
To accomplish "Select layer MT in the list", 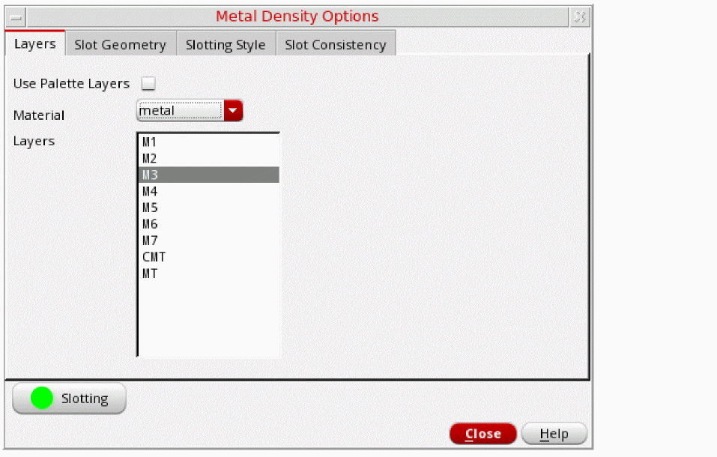I will [x=208, y=273].
